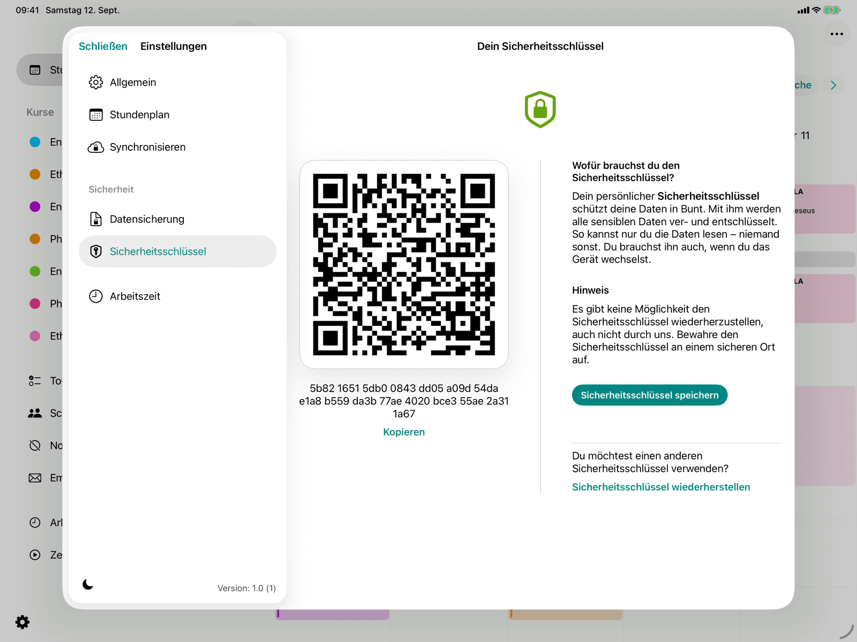Open Allgemein settings via gear icon
This screenshot has width=857, height=642.
click(x=96, y=82)
